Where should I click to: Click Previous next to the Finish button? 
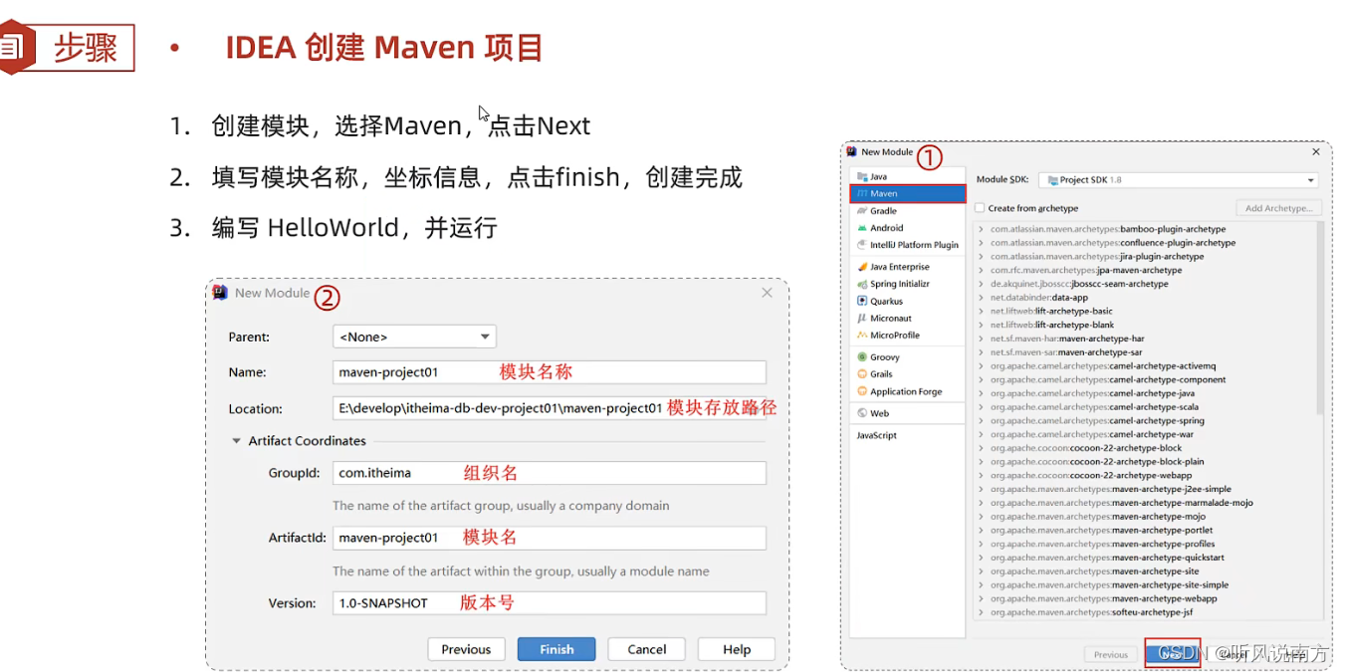(466, 649)
